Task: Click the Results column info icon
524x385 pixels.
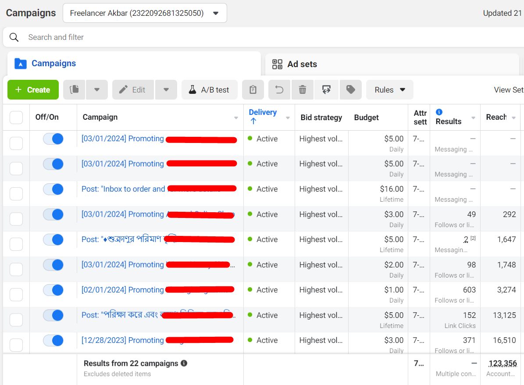Action: click(x=439, y=112)
